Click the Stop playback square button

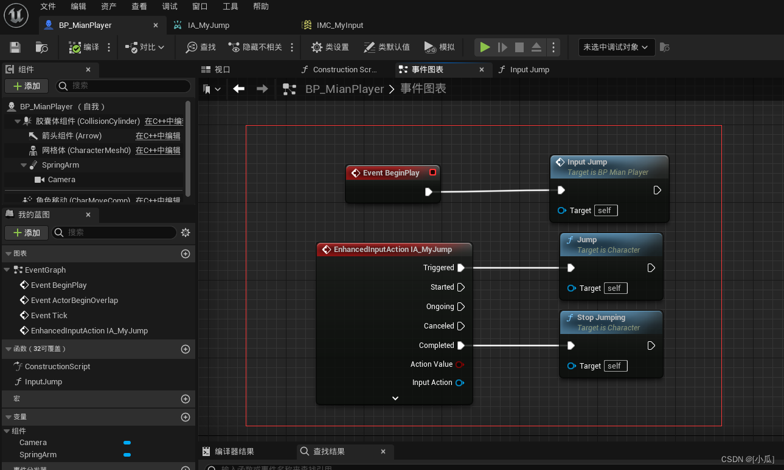tap(519, 47)
